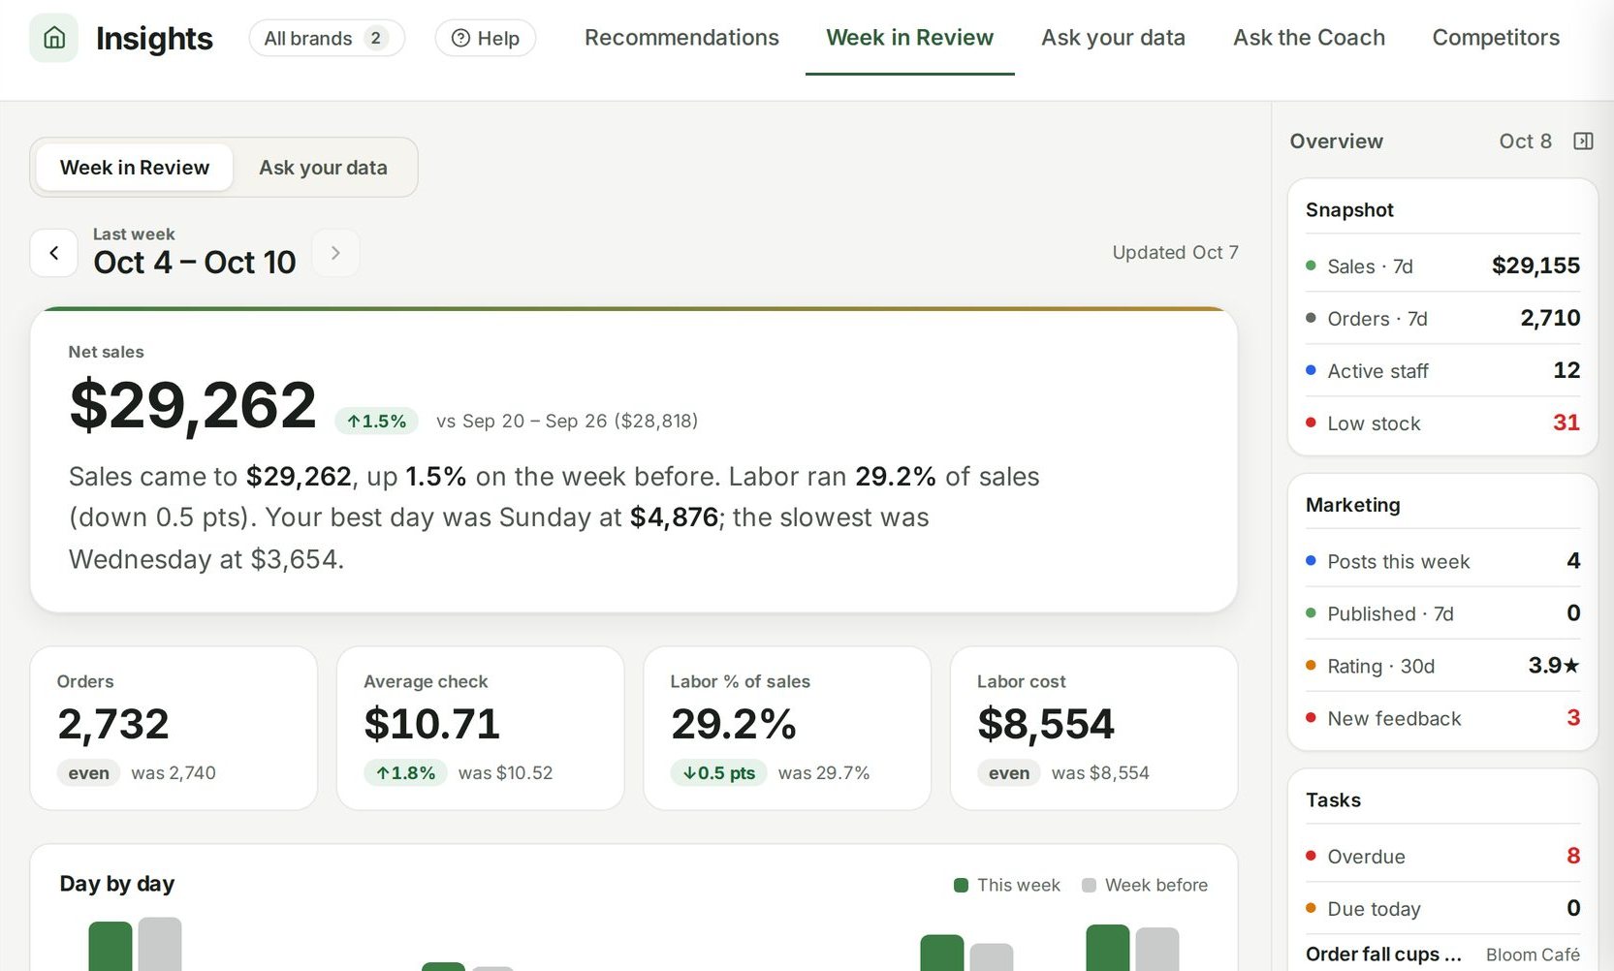This screenshot has height=971, width=1614.
Task: Click the Published · 7d row
Action: coord(1442,613)
